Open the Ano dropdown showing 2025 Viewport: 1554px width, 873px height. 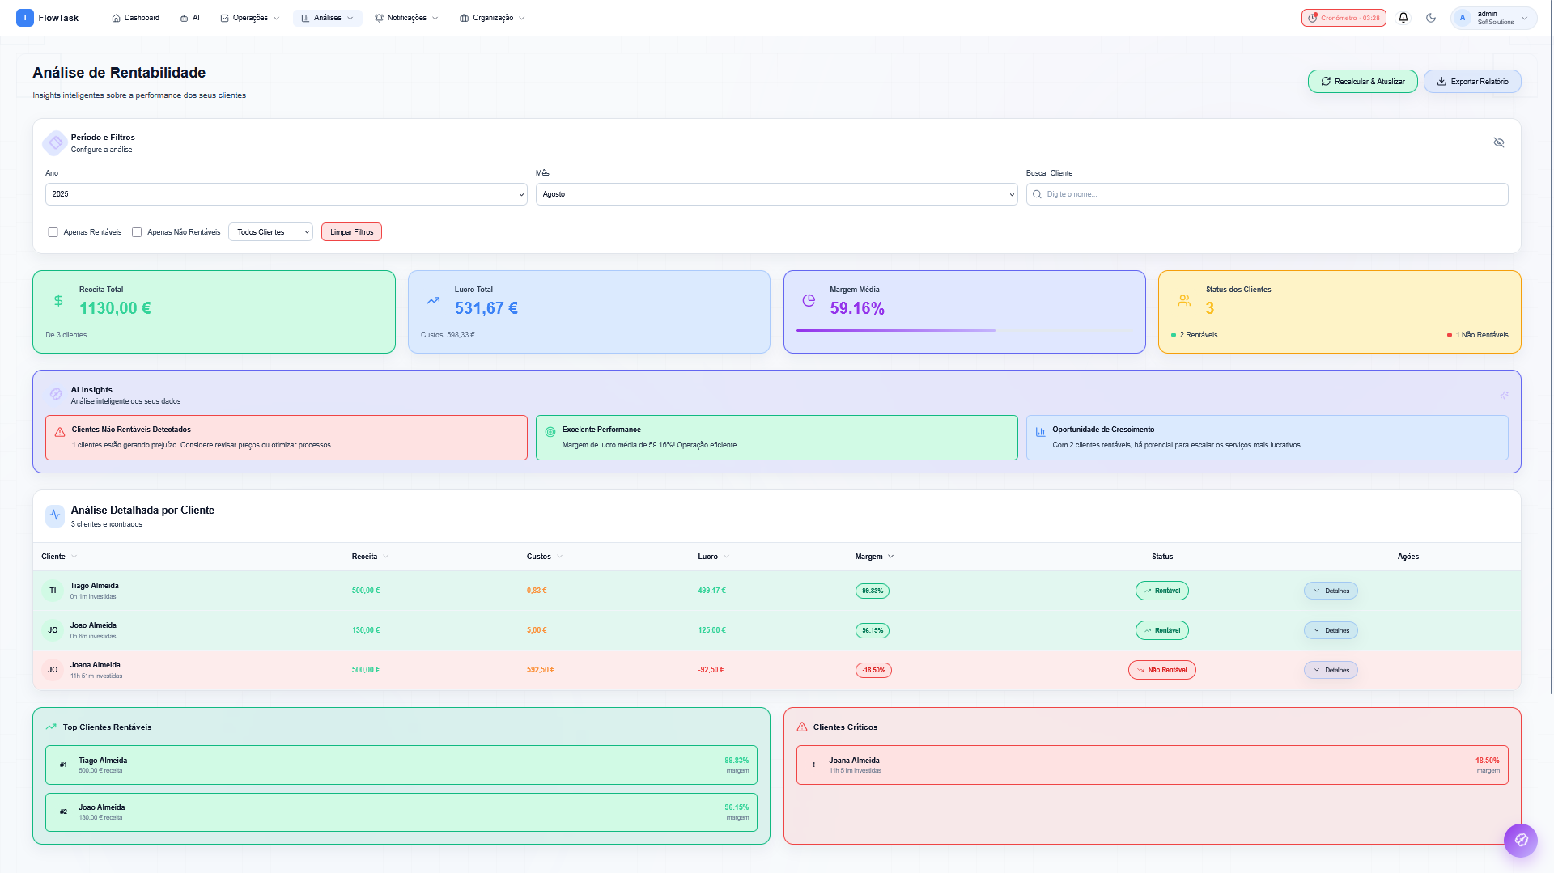(286, 194)
